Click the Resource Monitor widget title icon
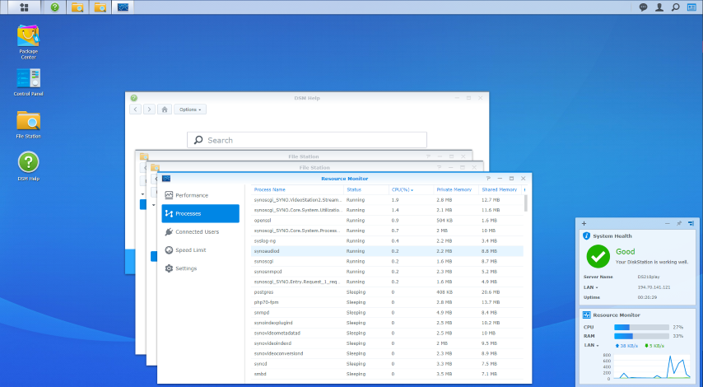The width and height of the screenshot is (703, 387). pyautogui.click(x=586, y=315)
